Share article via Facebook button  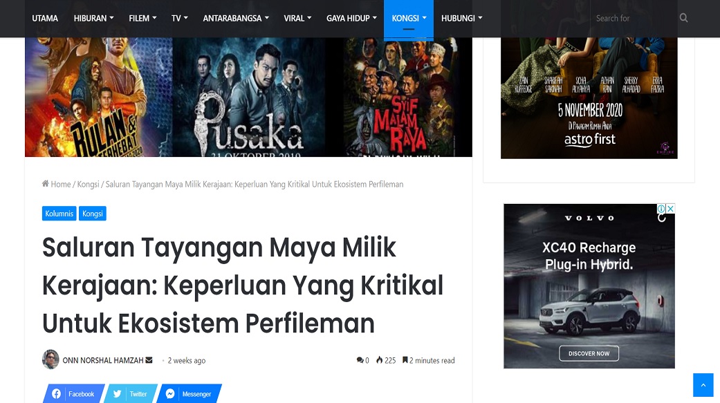tap(73, 394)
